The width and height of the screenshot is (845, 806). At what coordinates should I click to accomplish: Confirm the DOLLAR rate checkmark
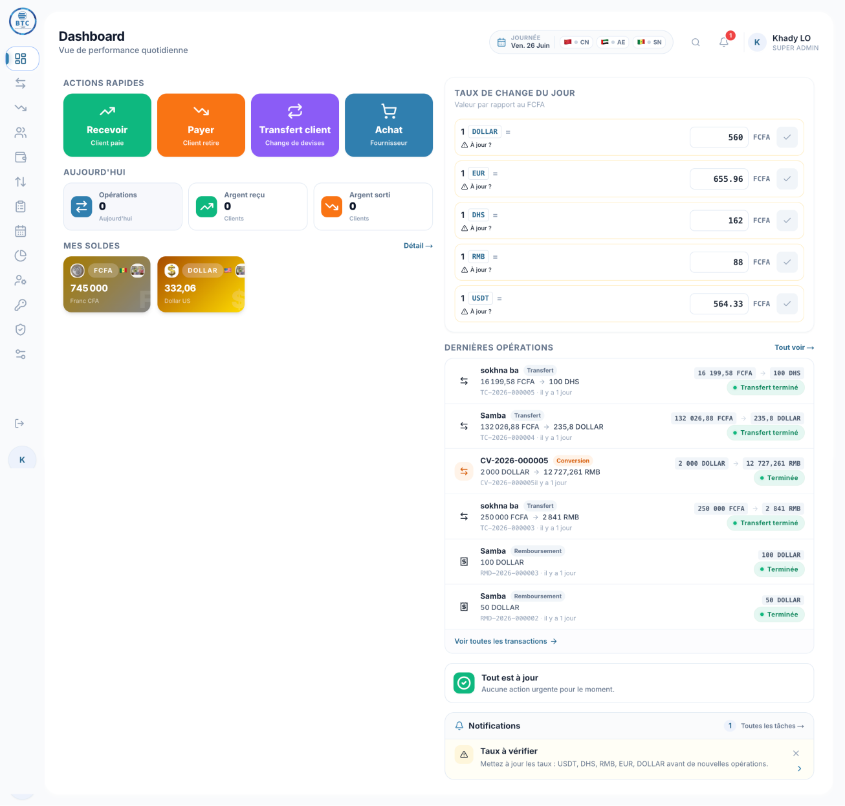[787, 137]
